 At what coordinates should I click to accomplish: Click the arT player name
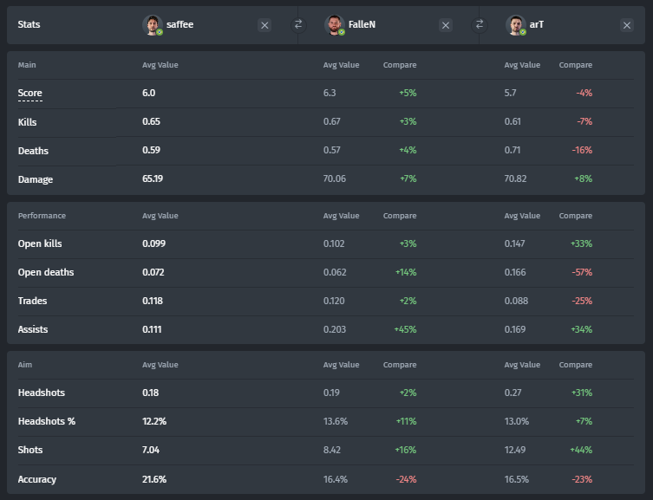[537, 24]
